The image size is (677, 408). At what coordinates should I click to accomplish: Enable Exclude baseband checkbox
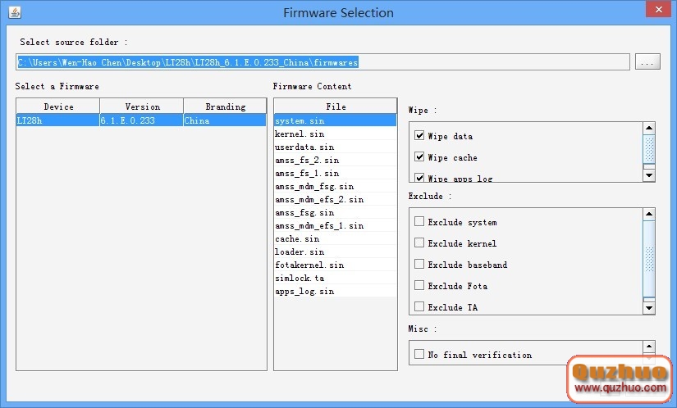pos(420,265)
